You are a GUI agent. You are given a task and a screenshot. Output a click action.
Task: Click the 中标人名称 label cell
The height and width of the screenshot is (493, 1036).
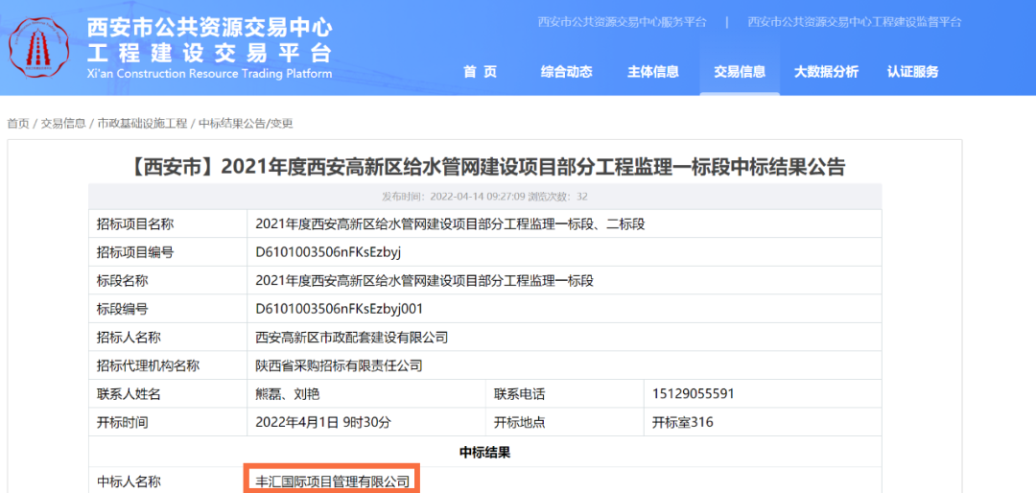(168, 481)
